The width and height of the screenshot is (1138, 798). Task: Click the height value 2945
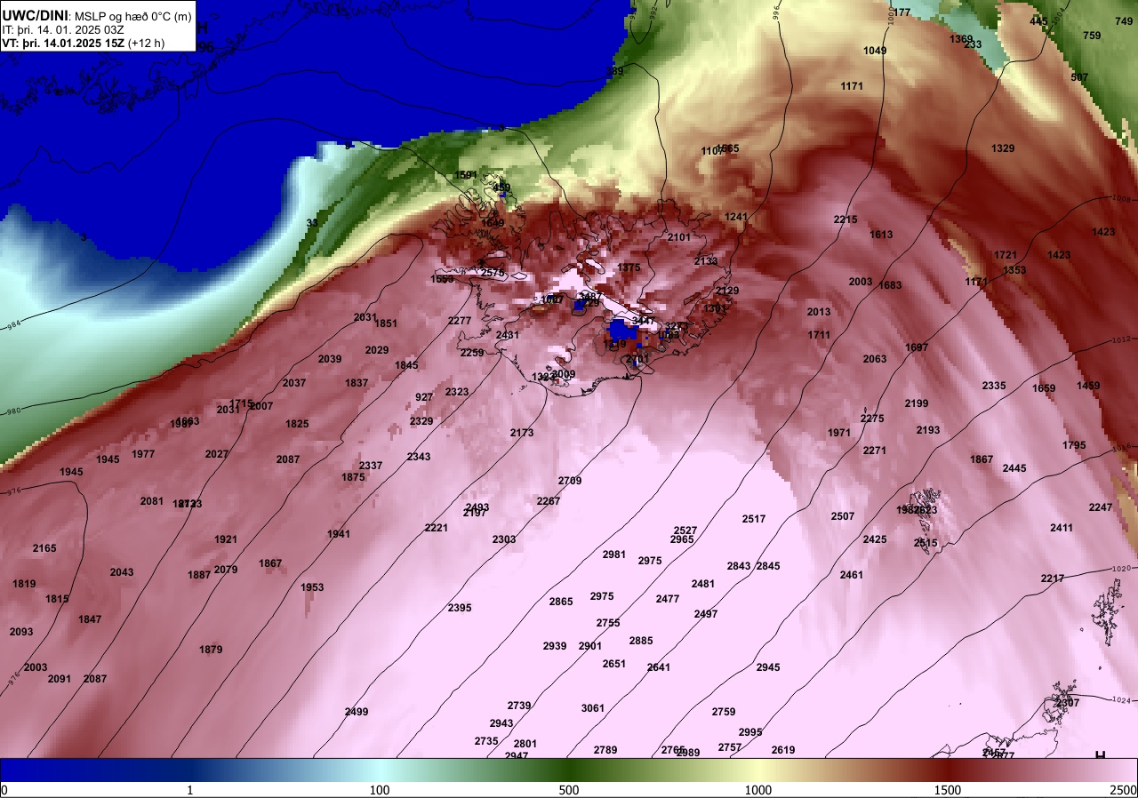pos(768,667)
